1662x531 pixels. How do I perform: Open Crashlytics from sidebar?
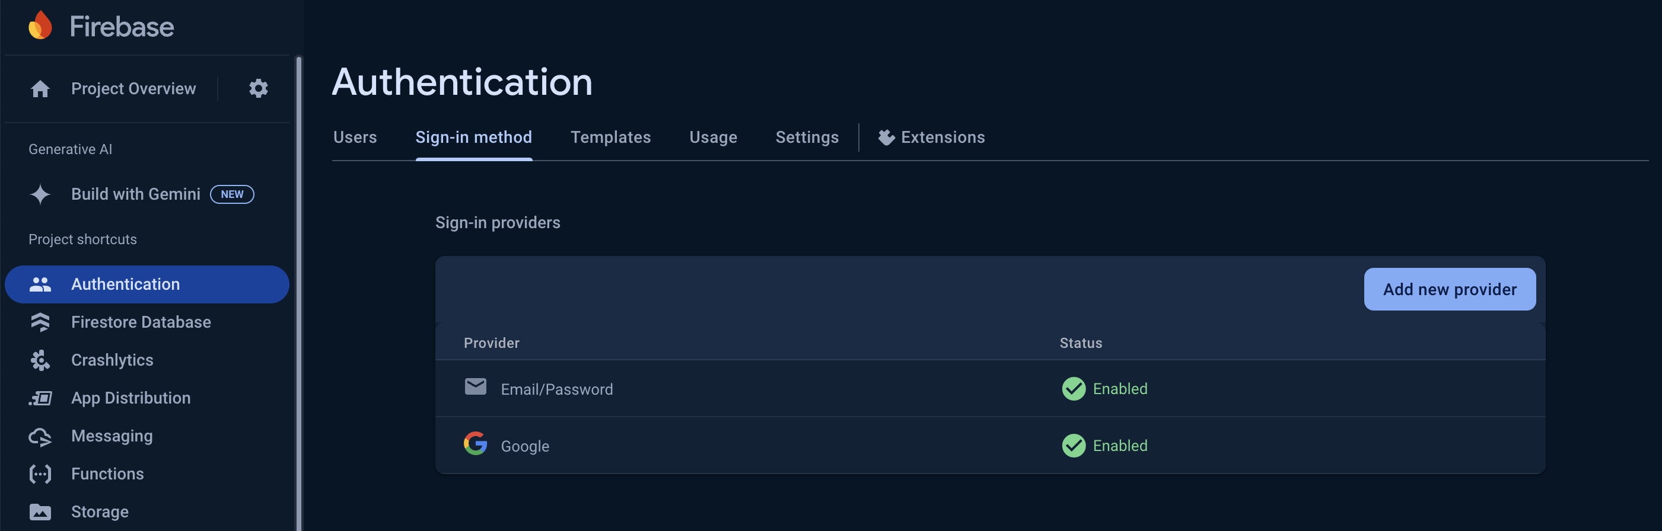point(112,360)
